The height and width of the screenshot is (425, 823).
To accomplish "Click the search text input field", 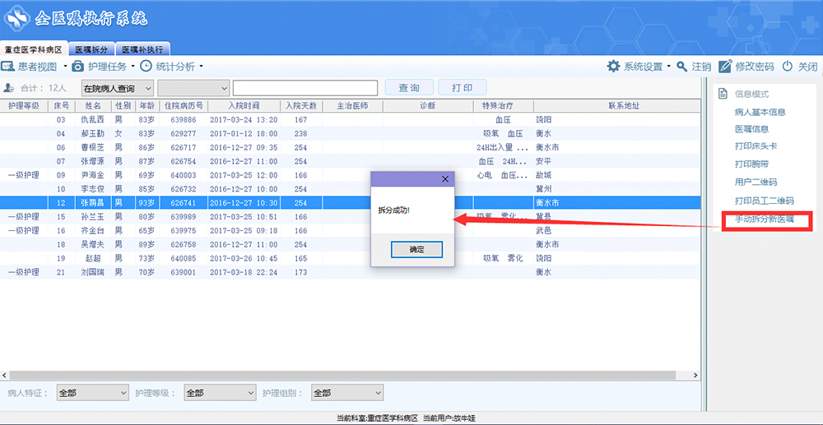I will point(305,88).
